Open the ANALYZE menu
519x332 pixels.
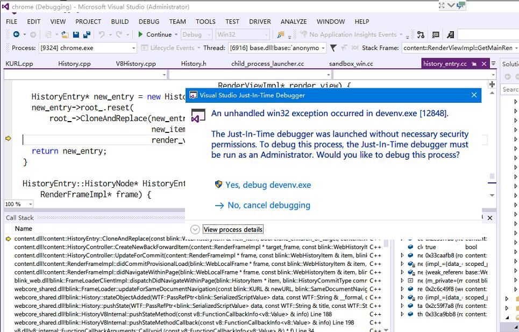tap(294, 22)
